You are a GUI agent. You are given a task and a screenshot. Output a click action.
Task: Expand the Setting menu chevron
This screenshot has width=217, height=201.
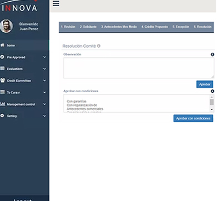click(44, 116)
